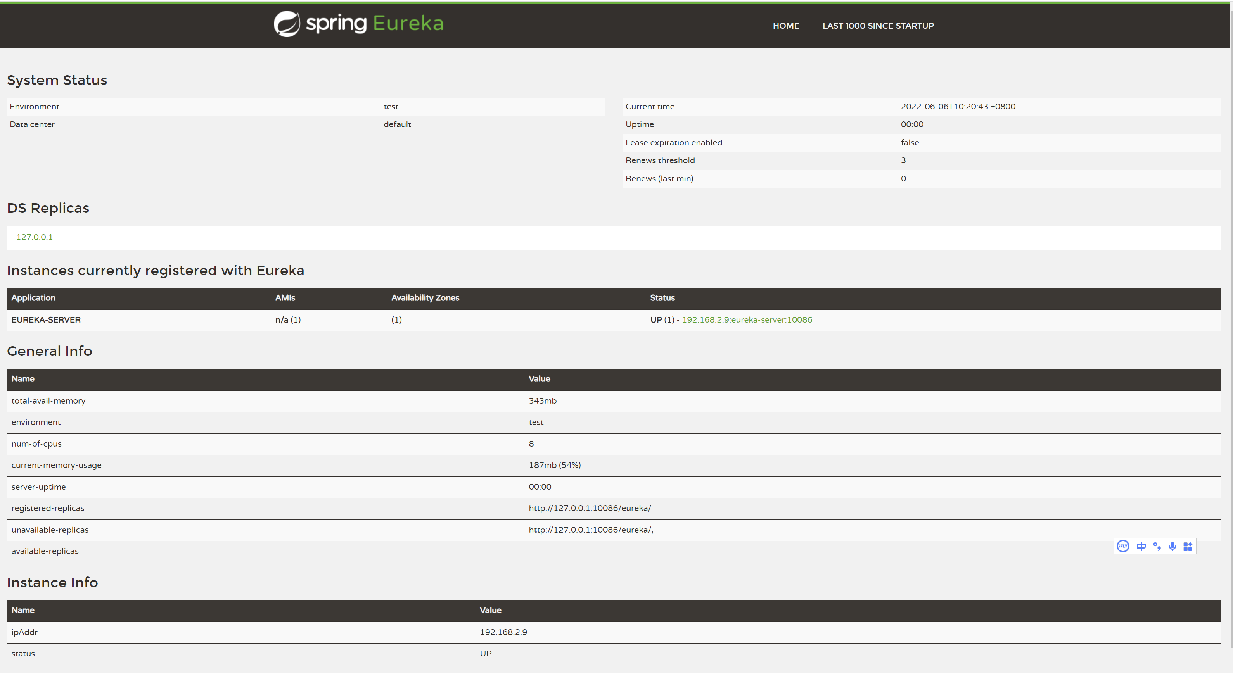The height and width of the screenshot is (673, 1233).
Task: Select the General Info heading
Action: pos(49,351)
